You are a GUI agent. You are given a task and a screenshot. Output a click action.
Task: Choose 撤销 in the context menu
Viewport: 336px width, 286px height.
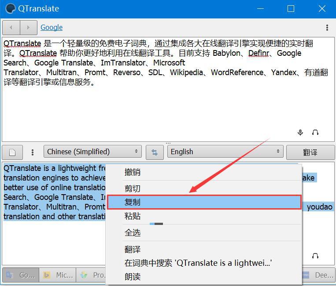[204, 172]
